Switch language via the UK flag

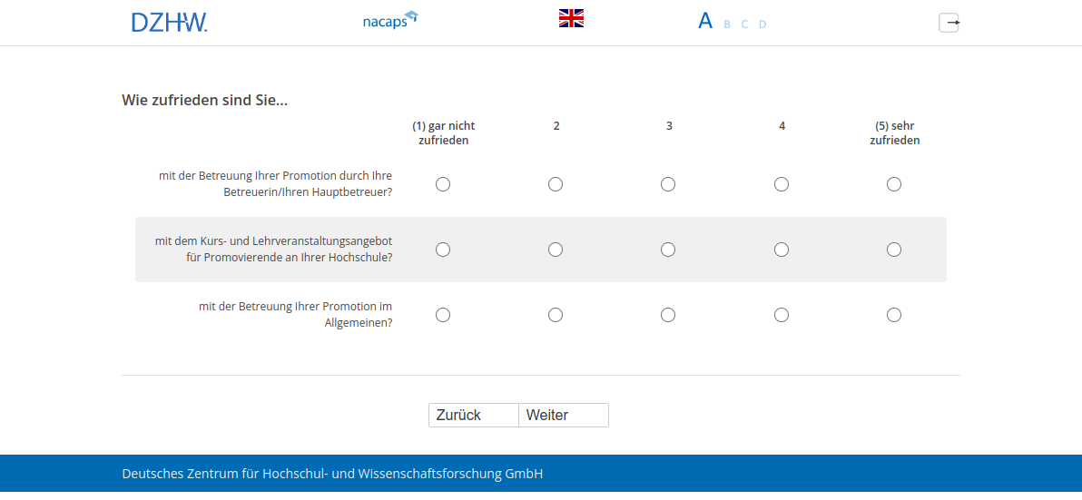tap(571, 18)
